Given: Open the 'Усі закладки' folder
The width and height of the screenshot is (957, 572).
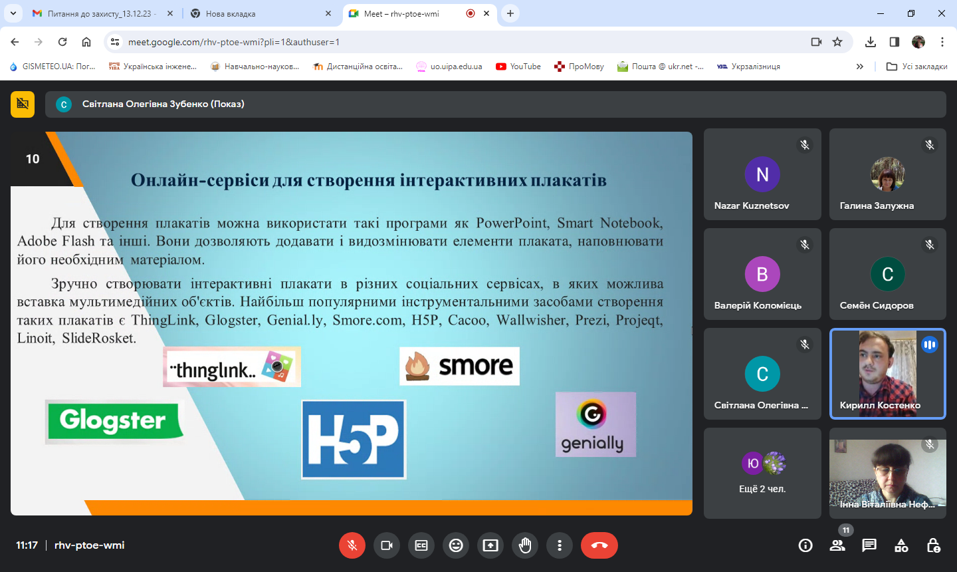Looking at the screenshot, I should tap(917, 67).
